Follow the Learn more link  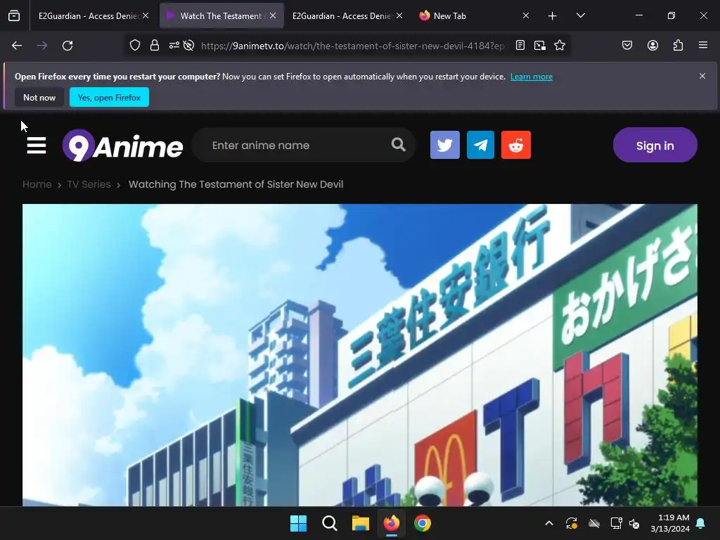532,77
